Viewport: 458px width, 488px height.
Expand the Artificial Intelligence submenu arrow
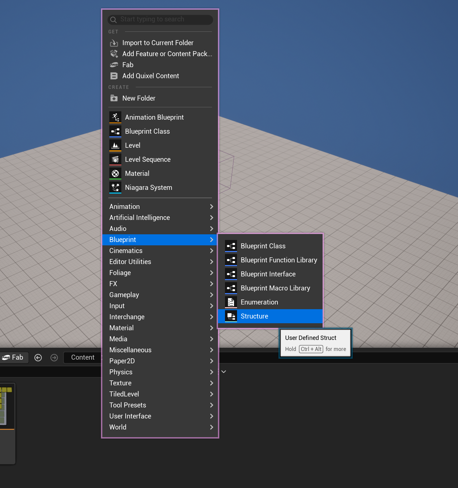[x=211, y=218]
